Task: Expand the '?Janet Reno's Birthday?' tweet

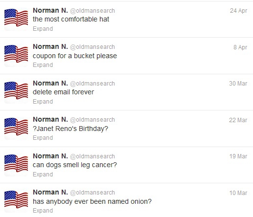Action: click(43, 138)
